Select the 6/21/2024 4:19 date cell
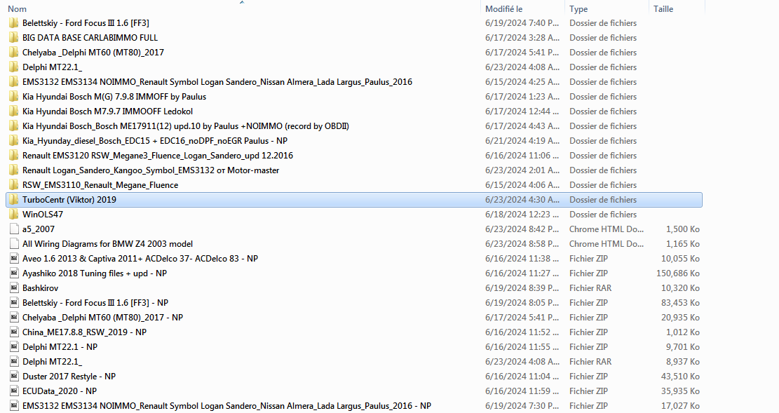The height and width of the screenshot is (413, 779). (x=522, y=141)
